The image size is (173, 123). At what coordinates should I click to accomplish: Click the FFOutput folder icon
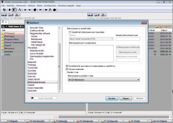click(3, 33)
